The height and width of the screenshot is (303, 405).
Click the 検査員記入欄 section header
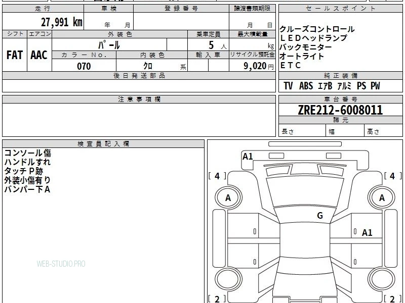click(103, 144)
